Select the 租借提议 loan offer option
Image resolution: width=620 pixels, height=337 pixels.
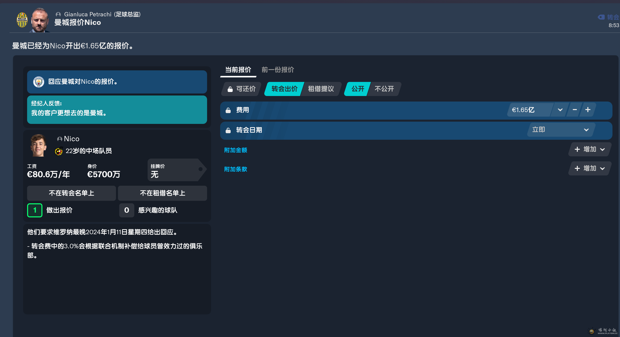[x=321, y=89]
